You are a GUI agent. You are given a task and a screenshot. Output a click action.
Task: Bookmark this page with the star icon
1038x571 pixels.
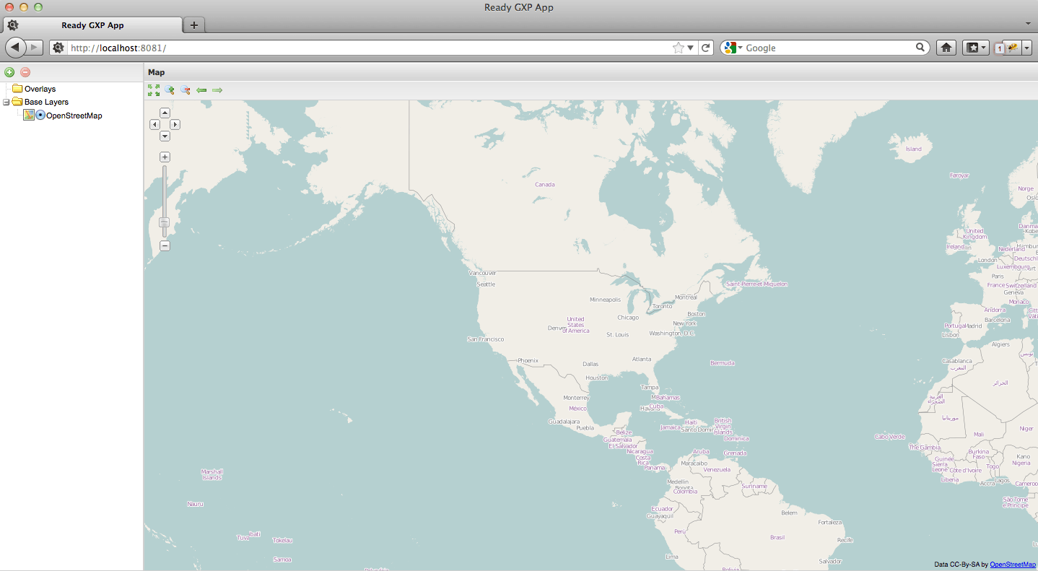click(x=678, y=48)
